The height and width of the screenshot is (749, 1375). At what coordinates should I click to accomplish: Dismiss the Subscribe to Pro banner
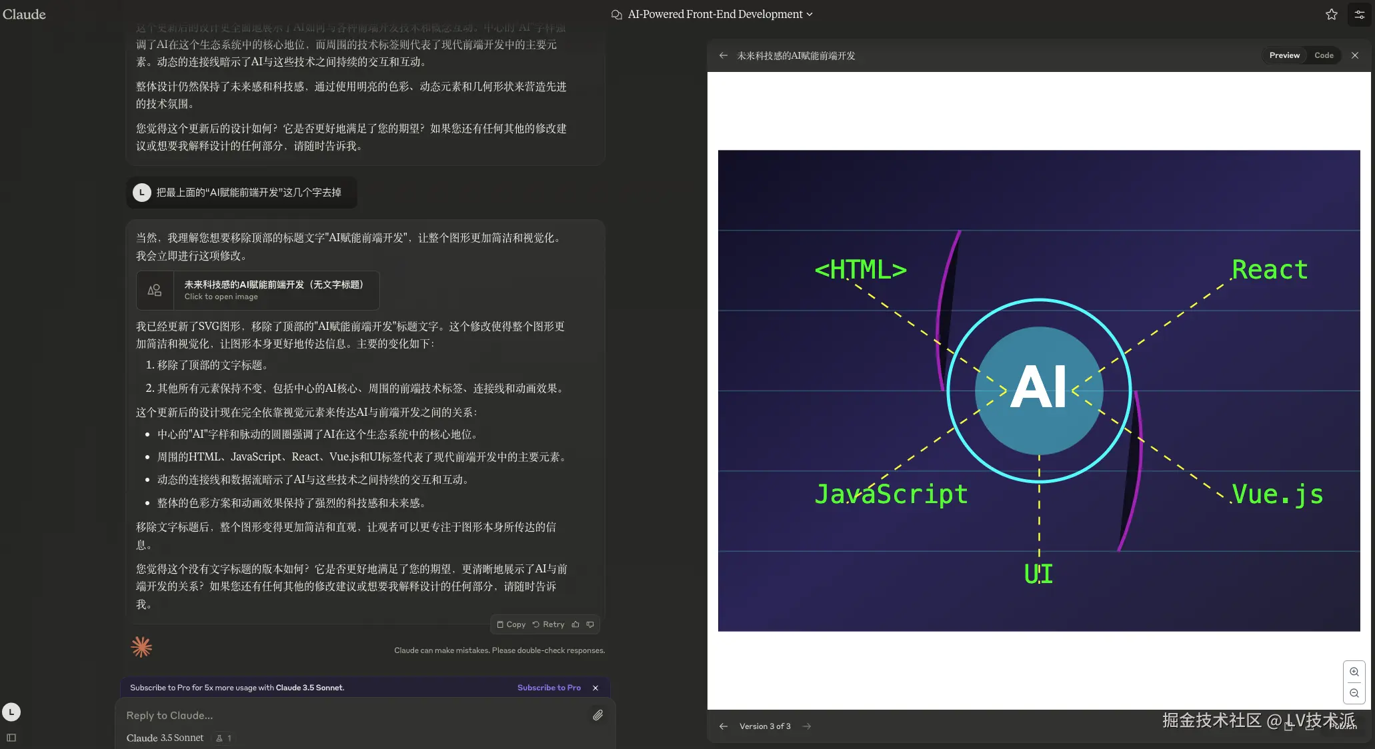595,688
